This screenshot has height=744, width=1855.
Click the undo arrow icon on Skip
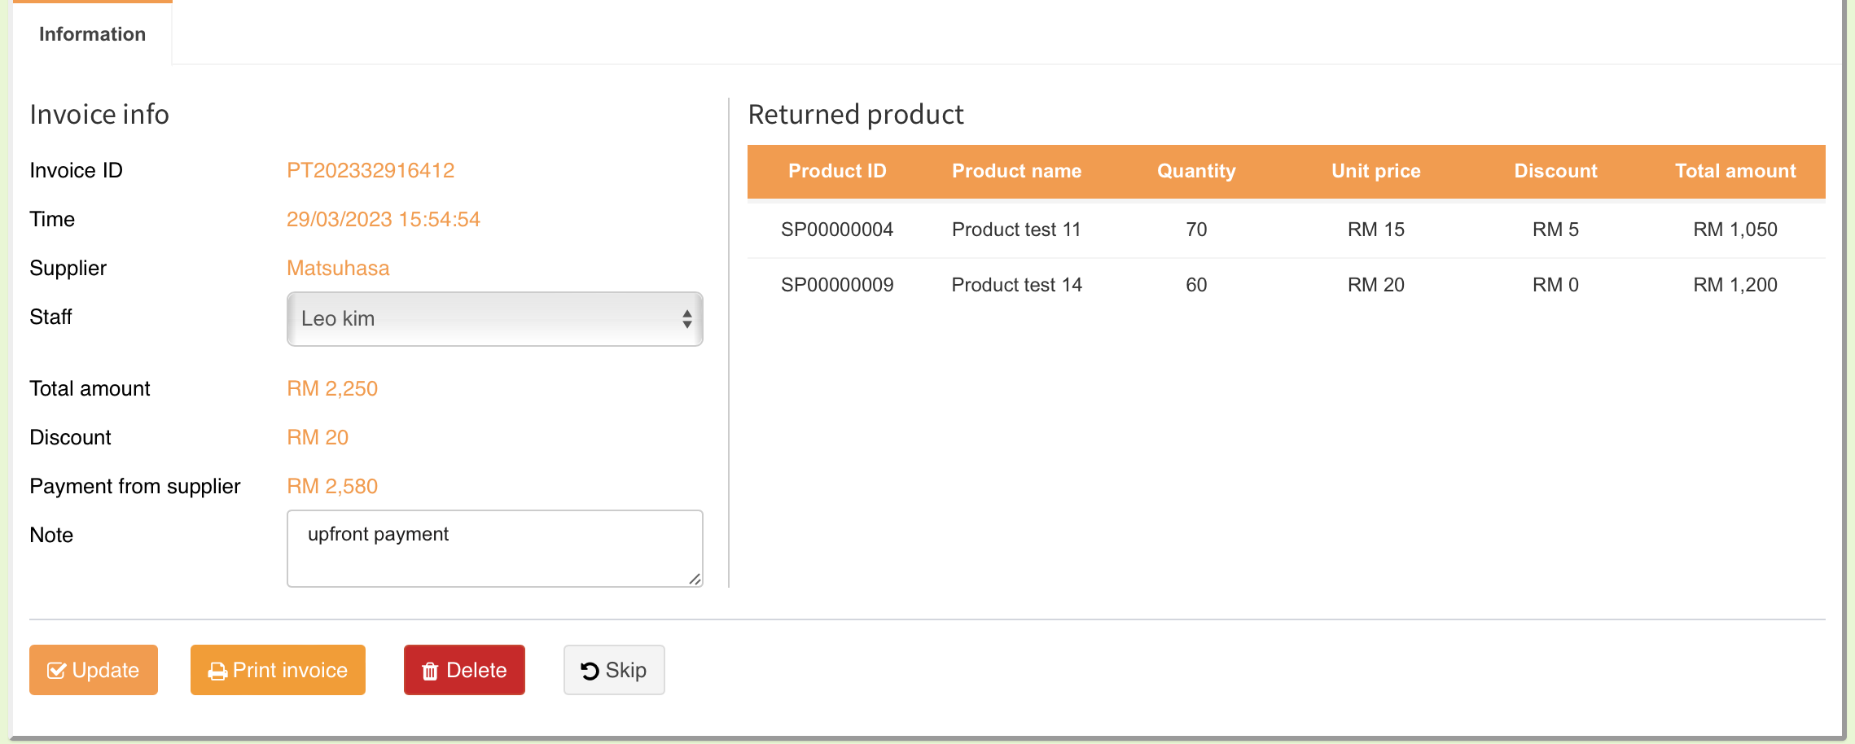coord(590,671)
